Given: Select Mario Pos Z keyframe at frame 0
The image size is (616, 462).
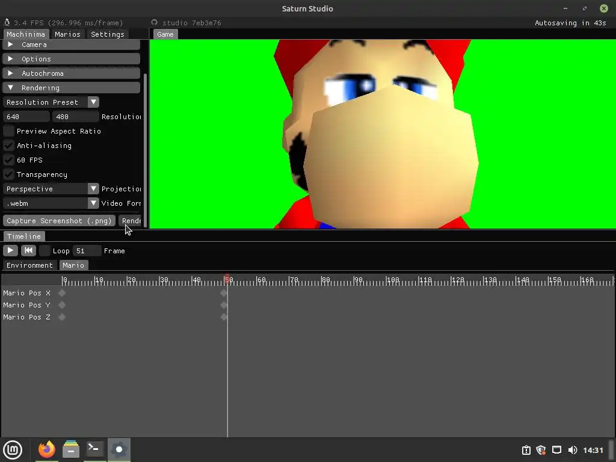Looking at the screenshot, I should click(62, 317).
